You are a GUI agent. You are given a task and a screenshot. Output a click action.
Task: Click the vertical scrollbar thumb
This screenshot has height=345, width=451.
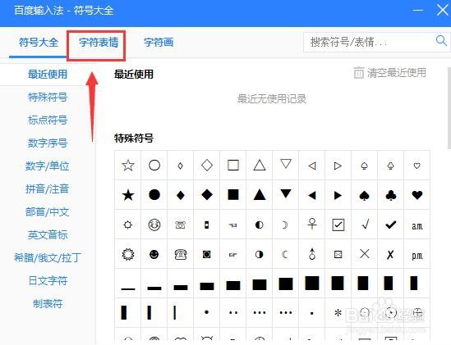tap(449, 108)
